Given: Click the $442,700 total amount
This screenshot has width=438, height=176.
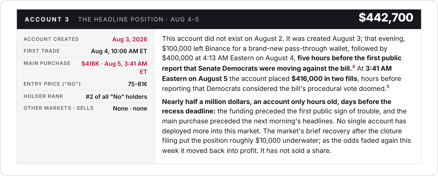Looking at the screenshot, I should (x=386, y=18).
